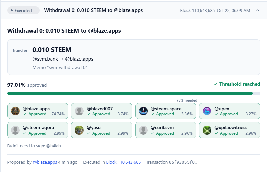
Task: Click the header title Withdrawal 0 to @blaze.apps
Action: (93, 10)
